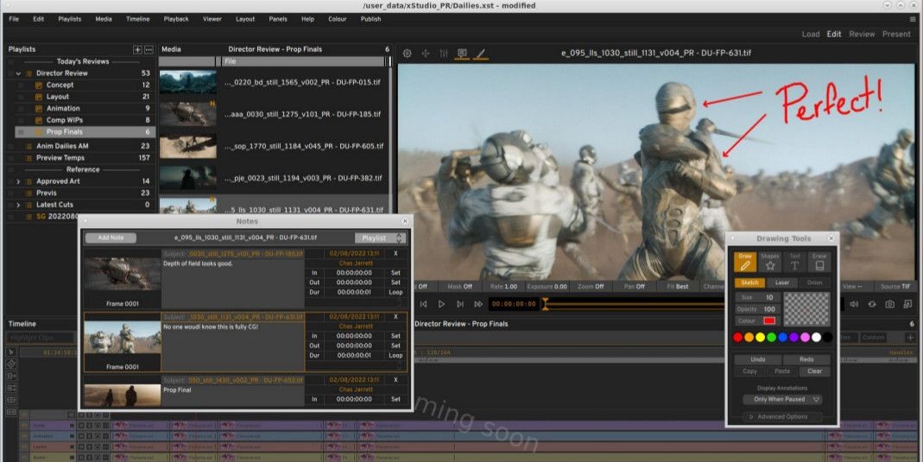Choose the Text annotation tool
The height and width of the screenshot is (462, 923).
click(x=794, y=262)
